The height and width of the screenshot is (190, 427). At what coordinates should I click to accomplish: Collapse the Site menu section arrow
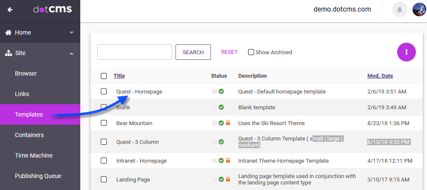71,53
